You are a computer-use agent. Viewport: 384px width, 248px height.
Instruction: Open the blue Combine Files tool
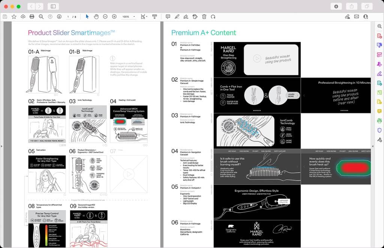[x=379, y=45]
